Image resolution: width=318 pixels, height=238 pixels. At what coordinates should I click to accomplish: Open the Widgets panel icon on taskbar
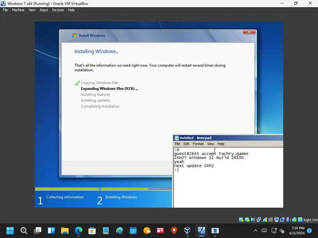click(x=51, y=230)
